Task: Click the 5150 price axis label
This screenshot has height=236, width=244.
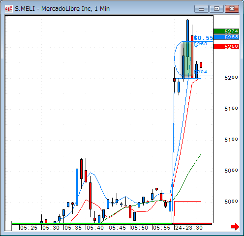Action: (231, 109)
